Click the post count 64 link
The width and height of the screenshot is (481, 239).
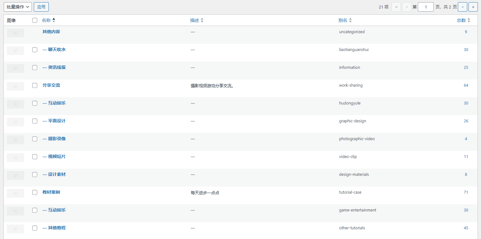pos(466,85)
